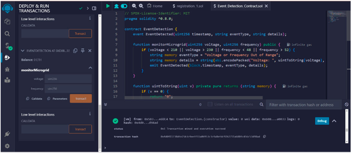Open the Search in files sidebar icon
Image resolution: width=351 pixels, height=153 pixels.
[7, 34]
